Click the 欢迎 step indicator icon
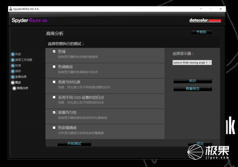238x167 pixels. (x=13, y=54)
